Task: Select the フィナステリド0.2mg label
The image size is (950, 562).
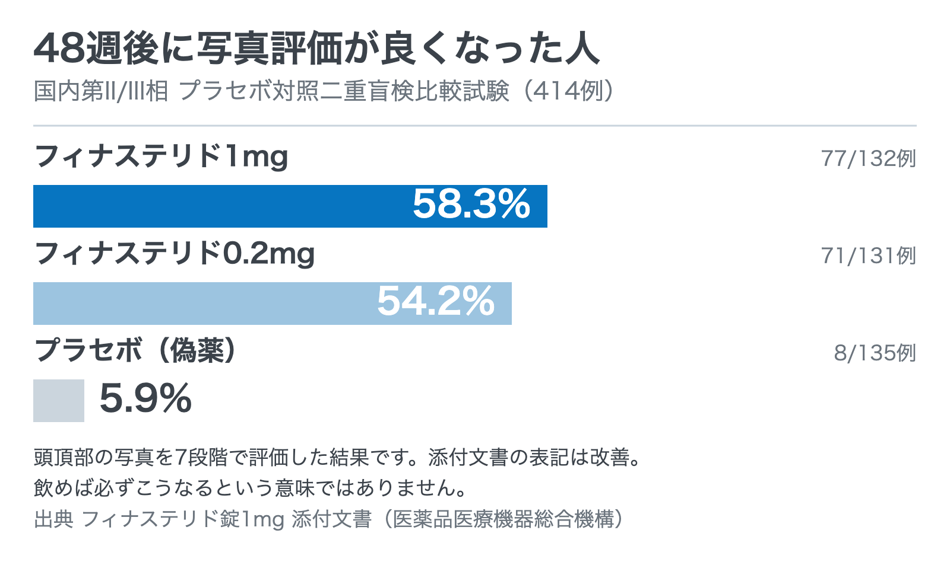Action: 175,254
